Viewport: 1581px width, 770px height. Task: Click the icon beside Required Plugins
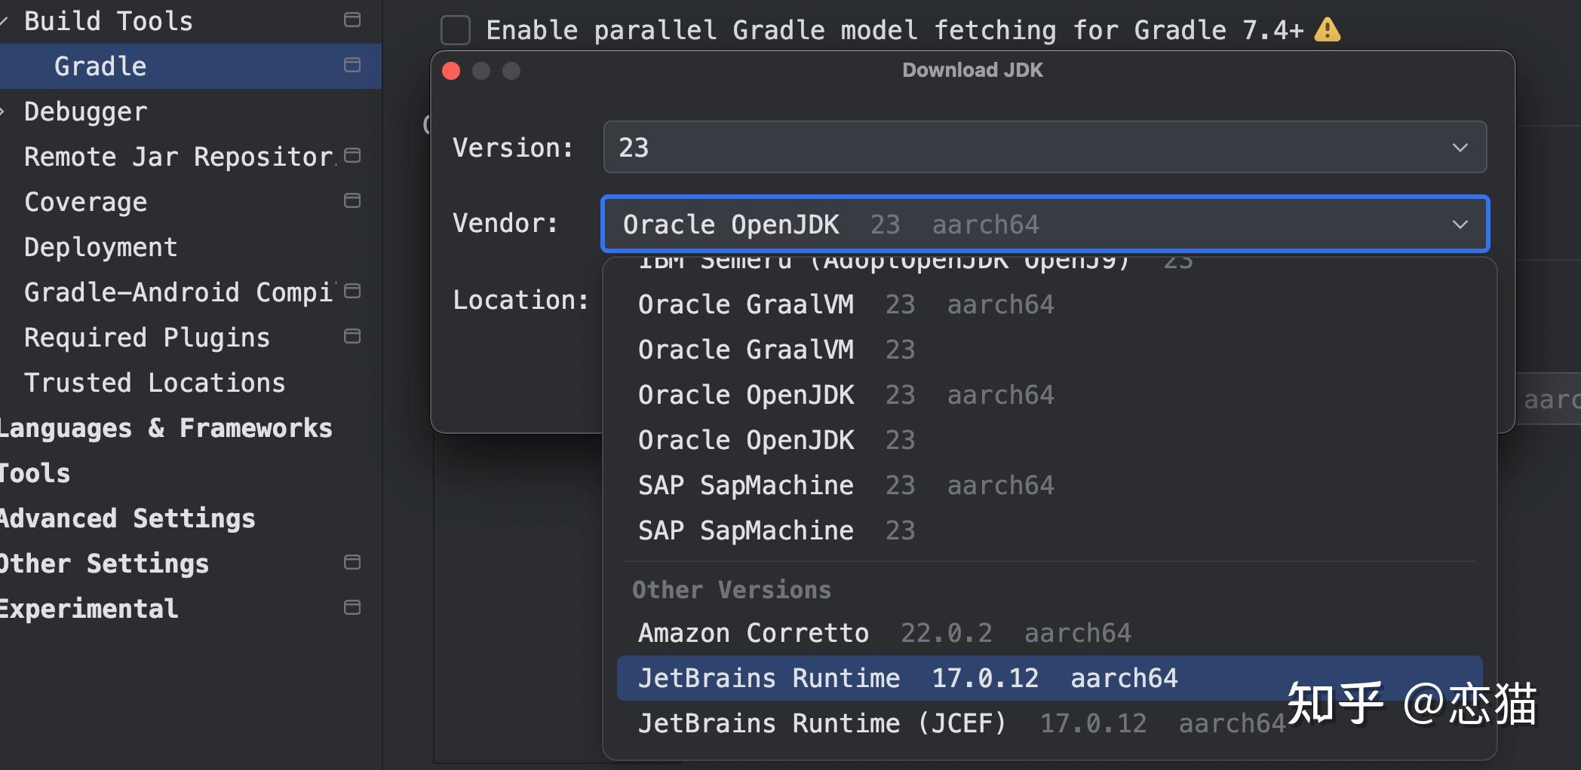click(x=352, y=336)
